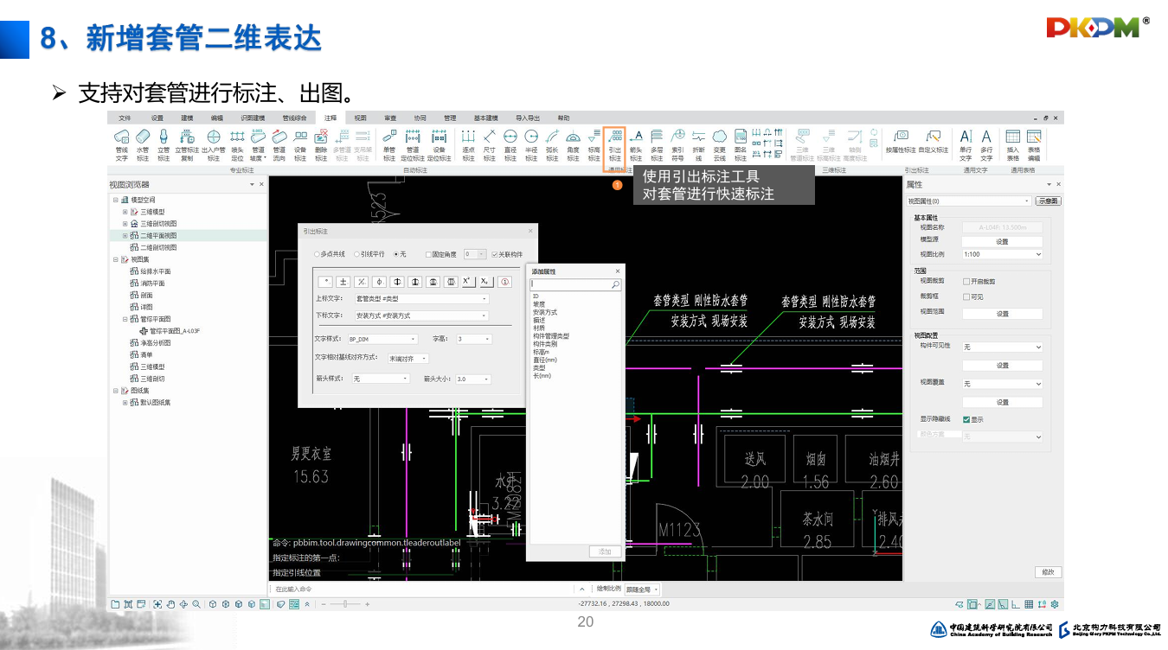Open the 文件 menu

(125, 118)
